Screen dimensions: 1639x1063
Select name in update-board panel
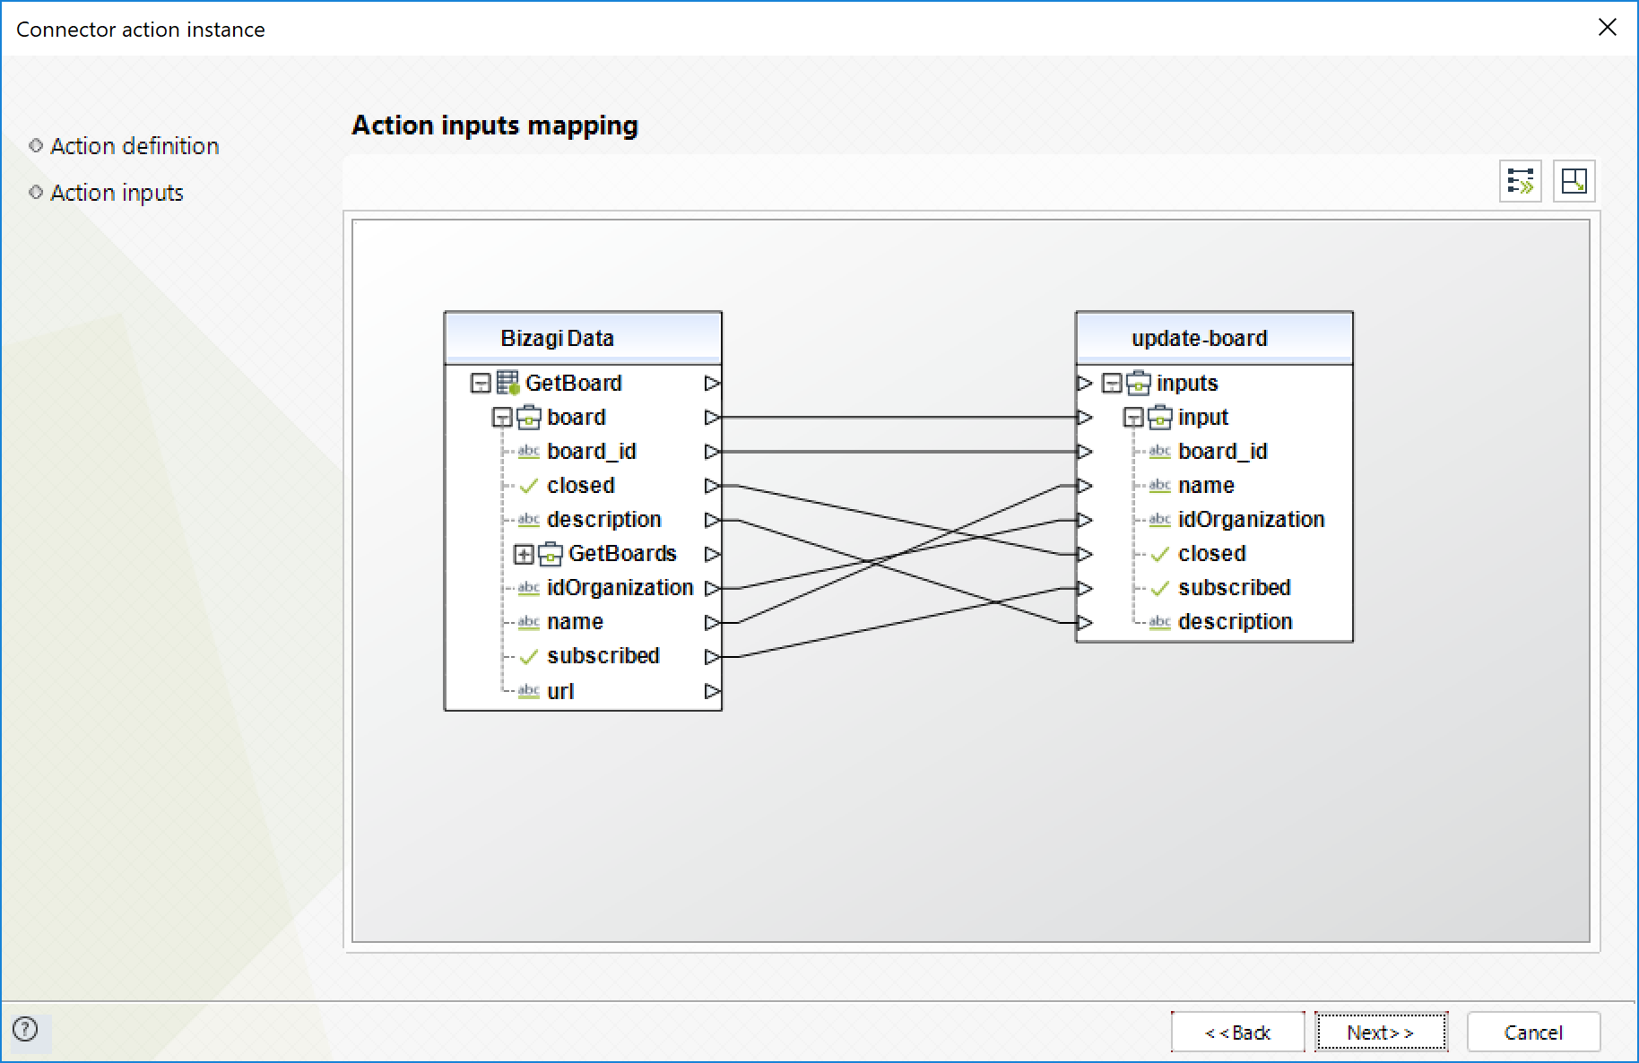click(1207, 485)
